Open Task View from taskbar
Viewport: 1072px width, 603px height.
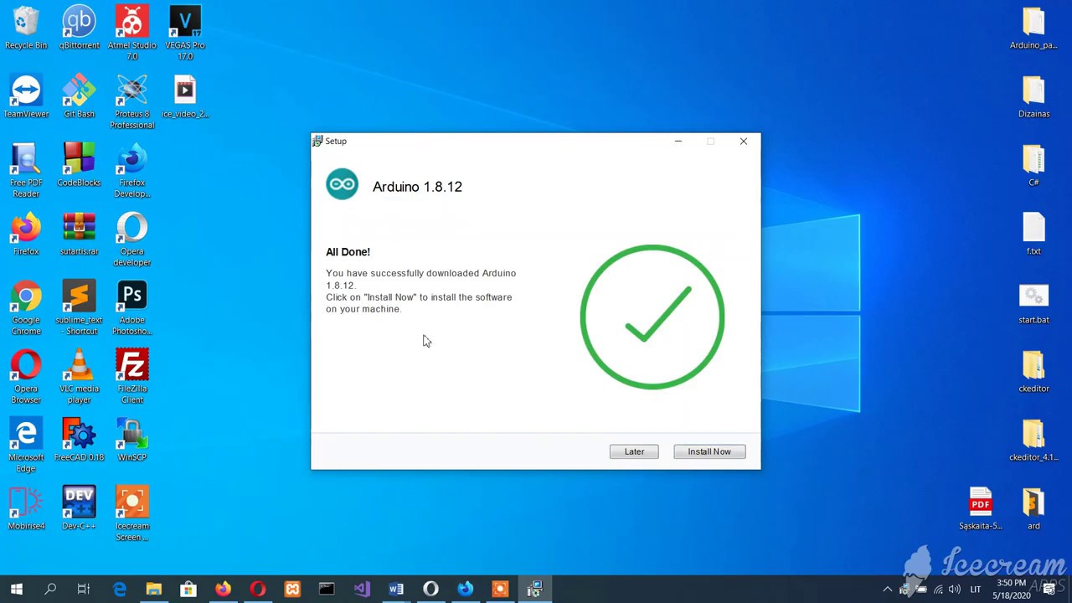tap(84, 590)
